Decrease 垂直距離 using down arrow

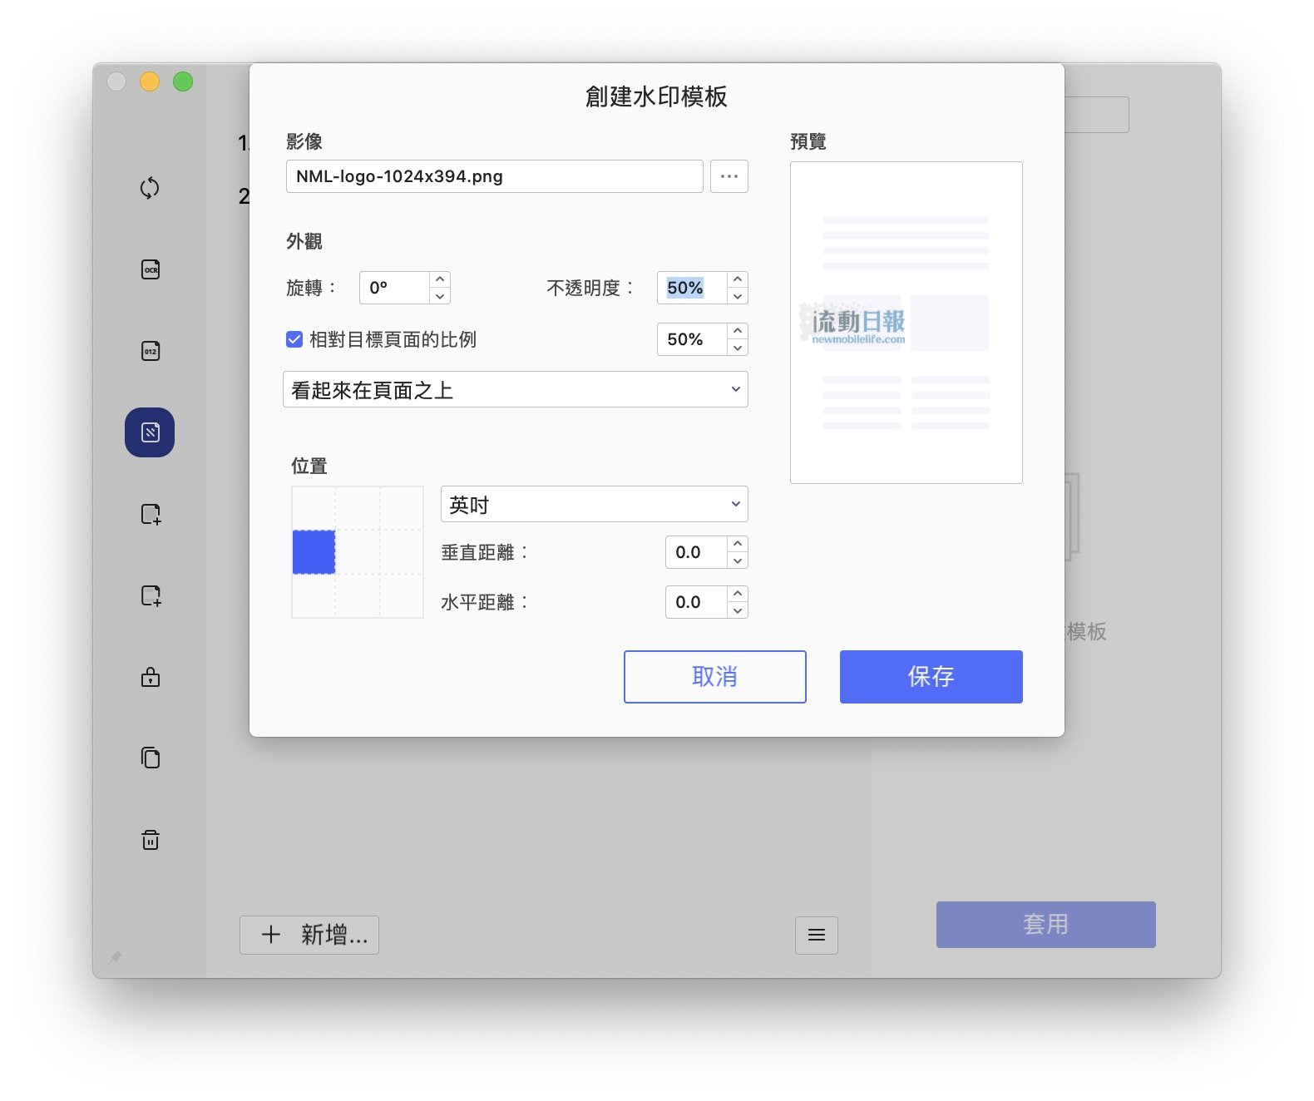coord(738,560)
